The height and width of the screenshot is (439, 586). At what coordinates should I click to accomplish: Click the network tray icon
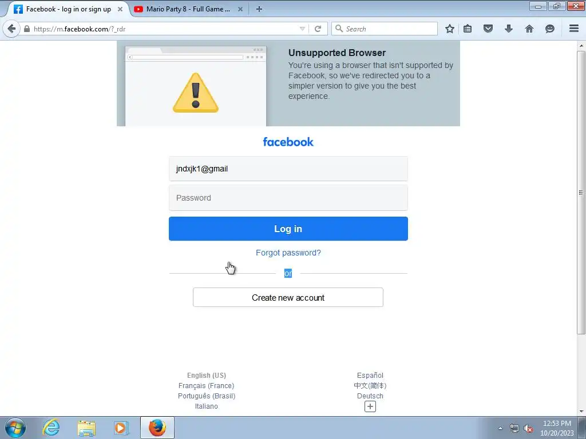(514, 428)
